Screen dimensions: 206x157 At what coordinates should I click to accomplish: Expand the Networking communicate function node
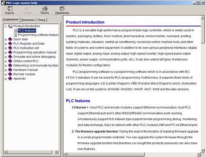(6, 66)
